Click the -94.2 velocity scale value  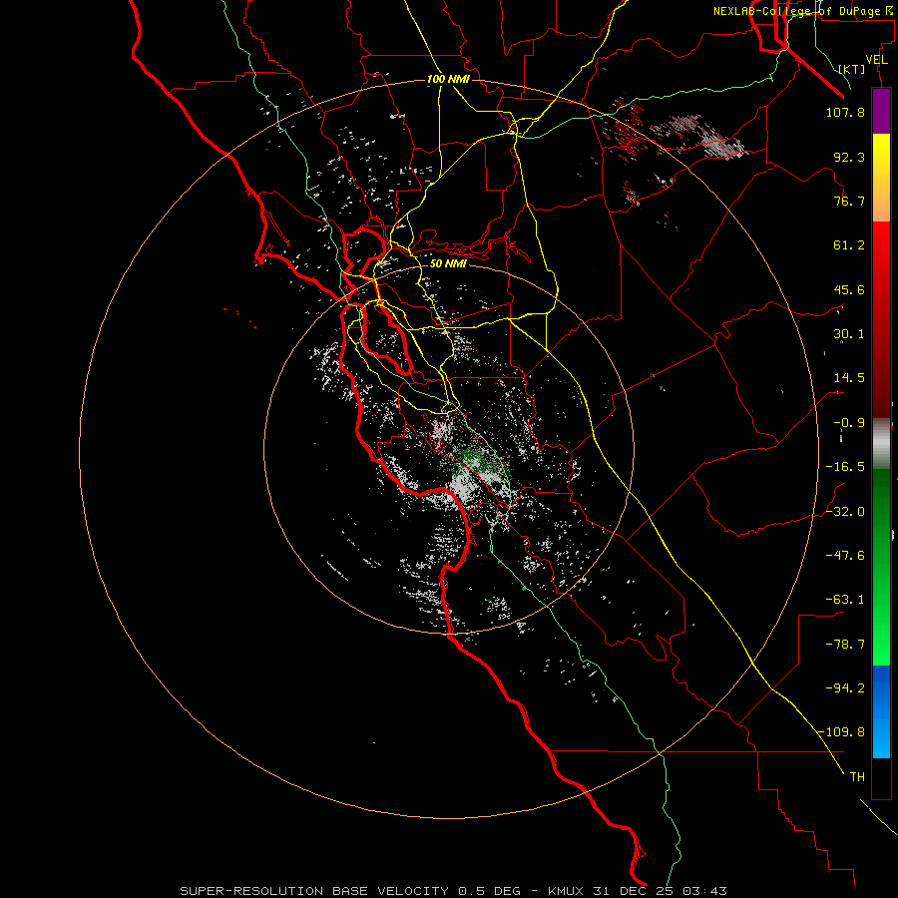(x=845, y=687)
